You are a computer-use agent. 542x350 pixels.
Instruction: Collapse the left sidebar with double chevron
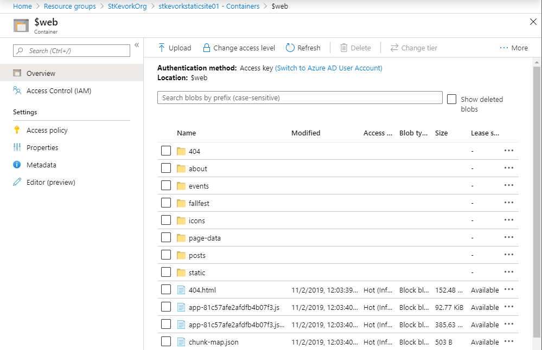click(x=137, y=45)
